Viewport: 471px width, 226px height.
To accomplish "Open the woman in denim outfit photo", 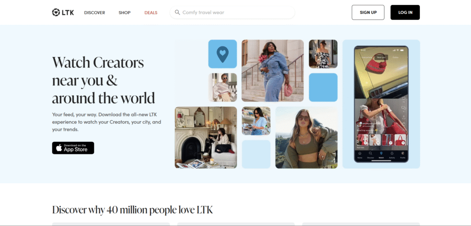I will pyautogui.click(x=273, y=71).
